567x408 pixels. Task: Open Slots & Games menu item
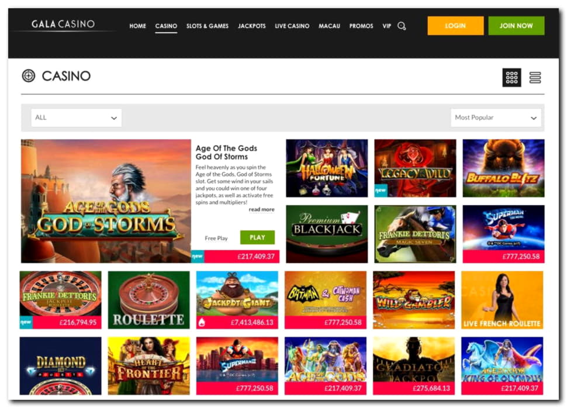(207, 26)
